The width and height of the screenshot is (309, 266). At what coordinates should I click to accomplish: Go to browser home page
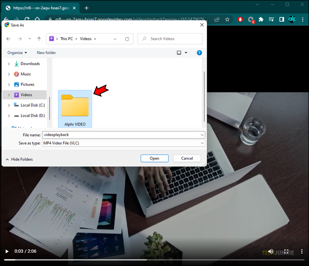[x=37, y=19]
